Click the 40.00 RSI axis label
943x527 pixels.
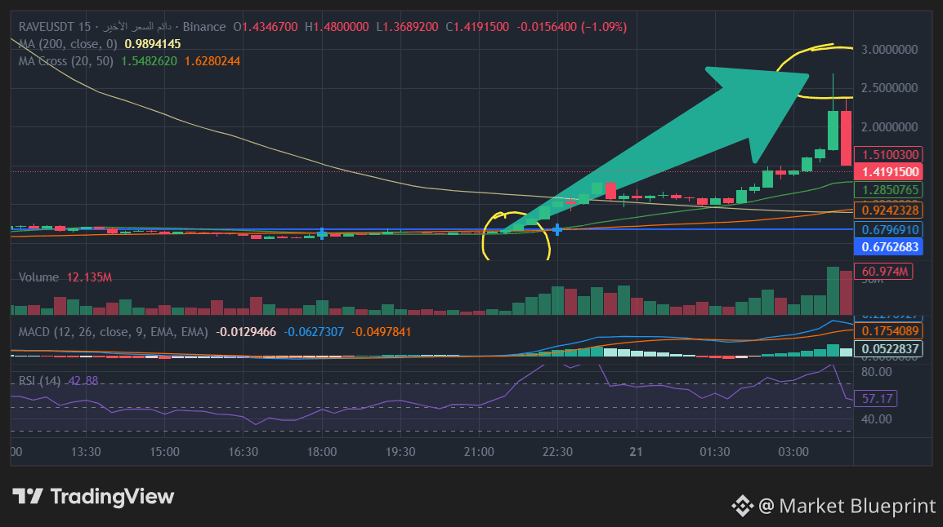coord(876,419)
